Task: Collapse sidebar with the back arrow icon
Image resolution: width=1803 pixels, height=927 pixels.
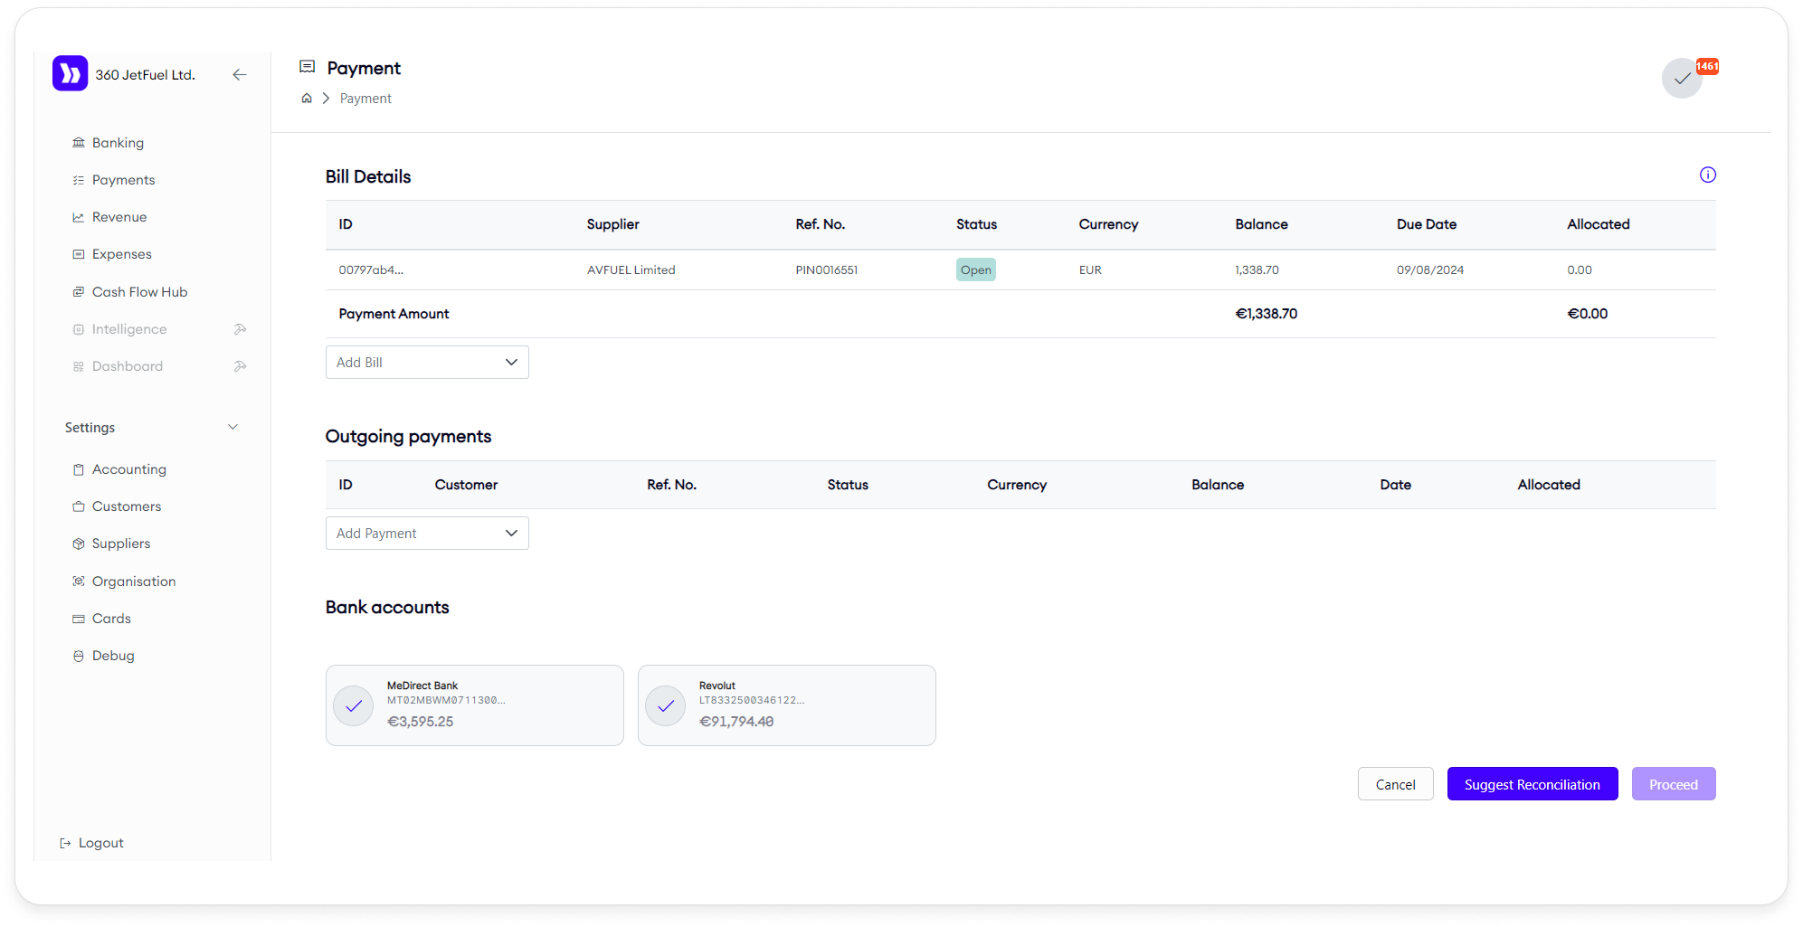Action: point(240,75)
